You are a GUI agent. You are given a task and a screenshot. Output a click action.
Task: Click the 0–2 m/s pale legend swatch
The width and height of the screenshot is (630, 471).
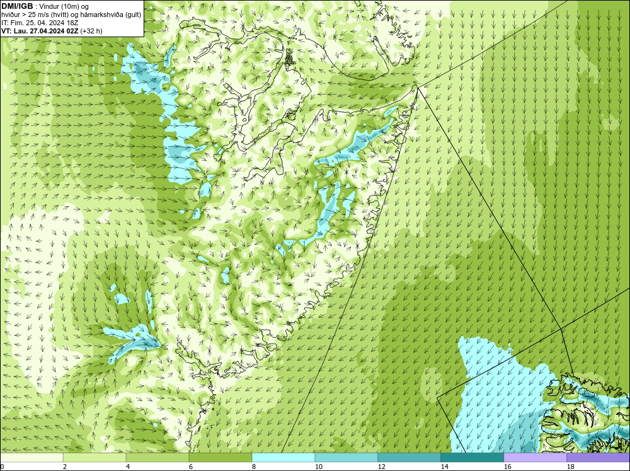pyautogui.click(x=31, y=458)
